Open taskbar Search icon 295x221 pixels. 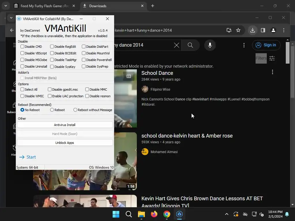pos(129,214)
